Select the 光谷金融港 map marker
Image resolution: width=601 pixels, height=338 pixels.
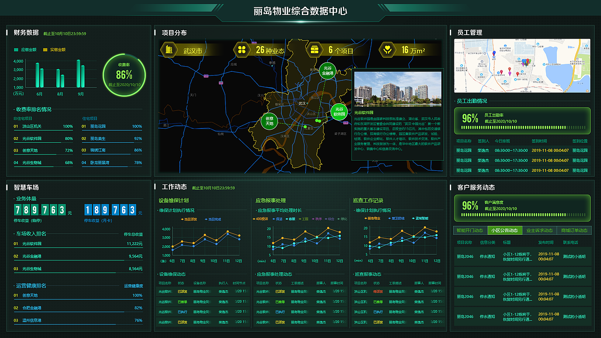[328, 71]
